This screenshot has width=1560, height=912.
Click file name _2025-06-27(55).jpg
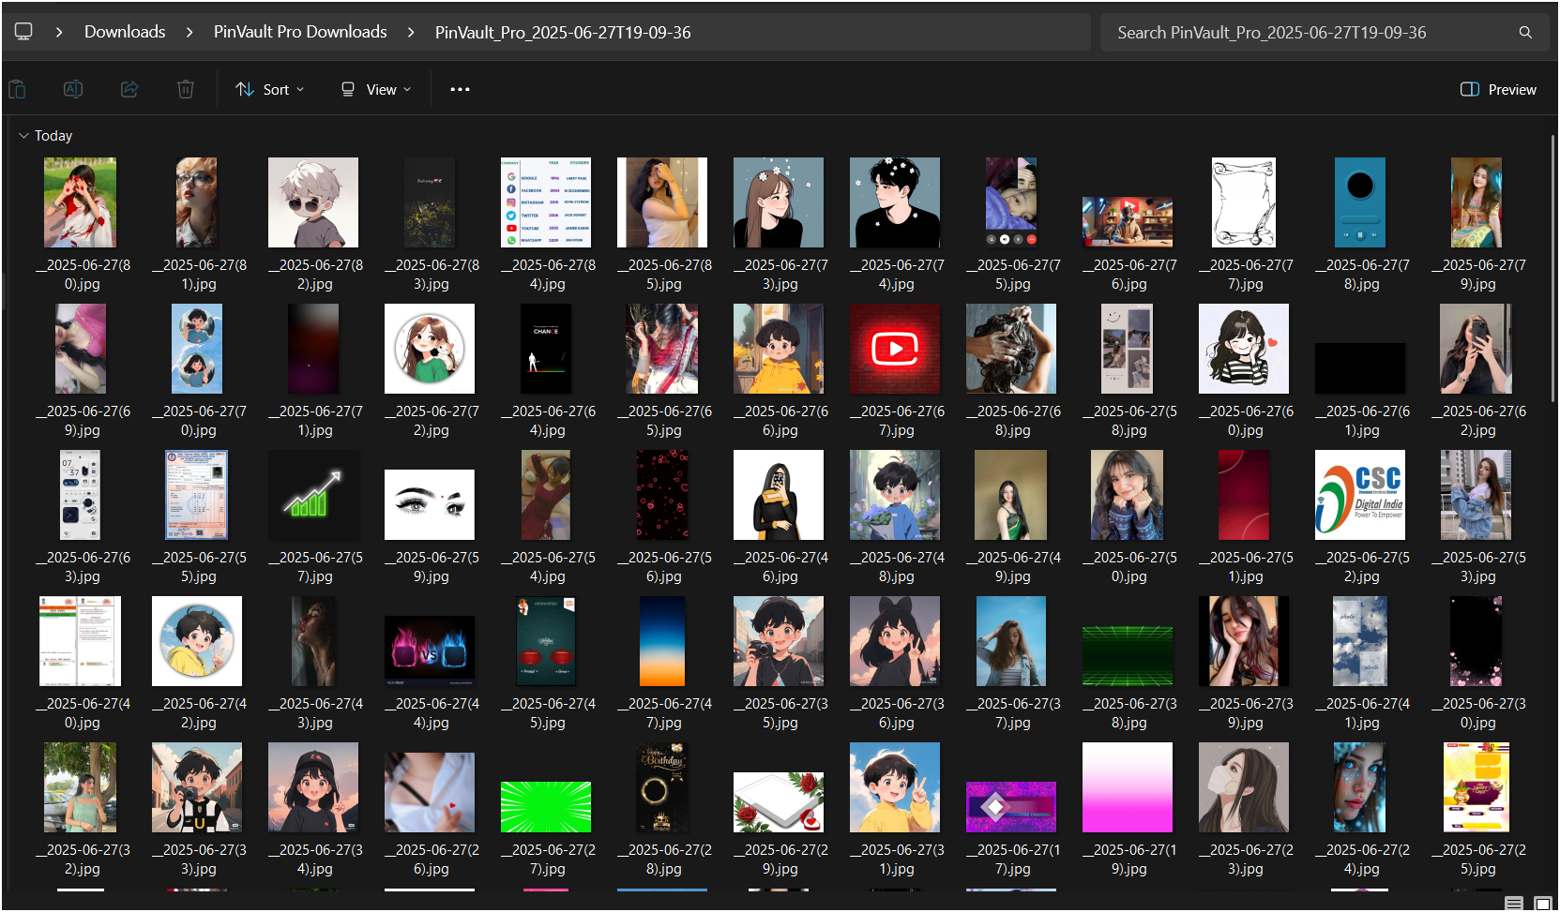(199, 567)
